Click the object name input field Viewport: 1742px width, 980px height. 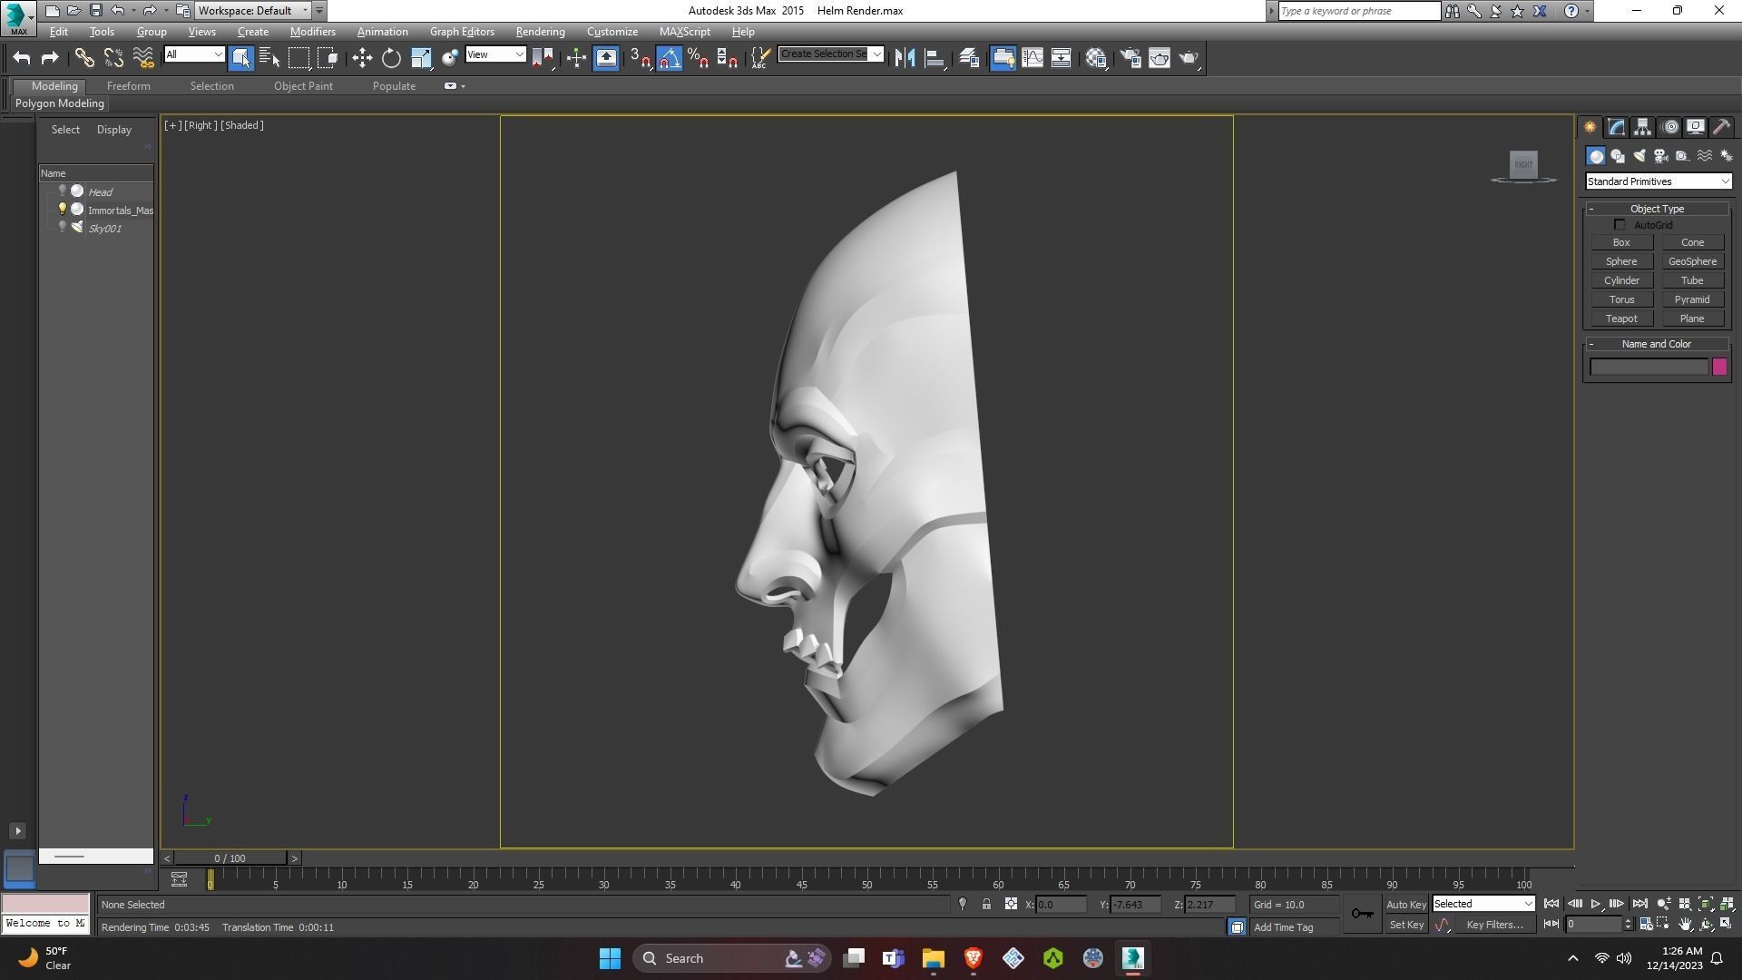tap(1649, 367)
